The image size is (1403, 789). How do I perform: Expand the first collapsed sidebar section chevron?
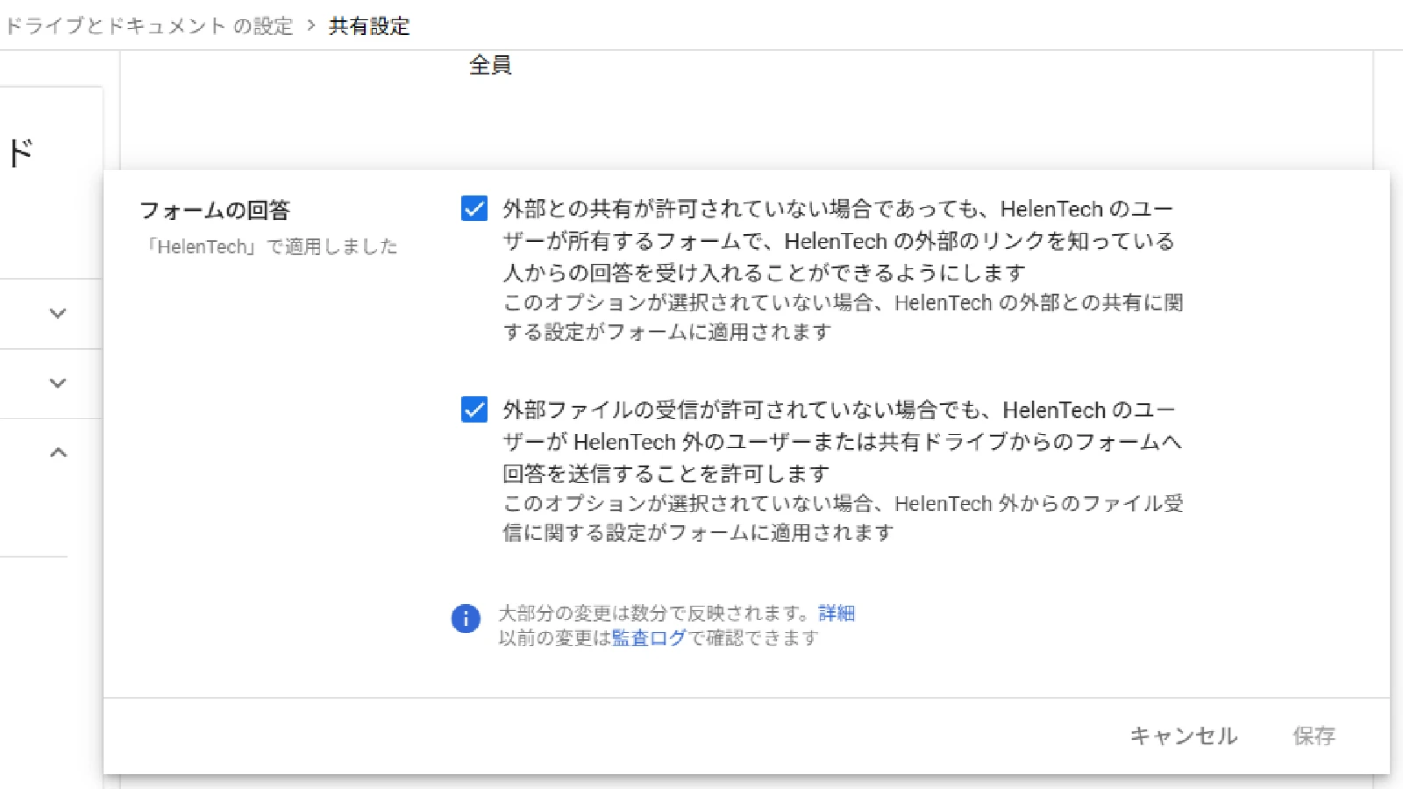click(58, 313)
